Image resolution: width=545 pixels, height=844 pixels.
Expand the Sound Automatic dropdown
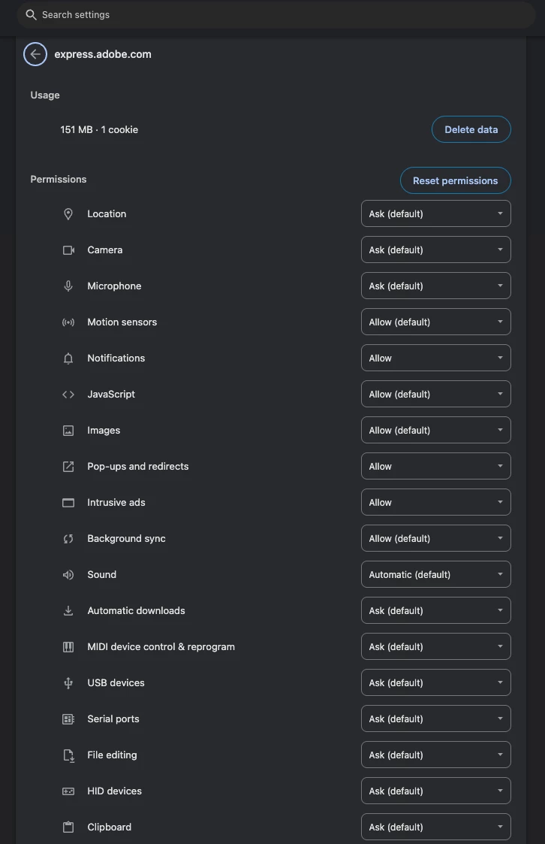pos(435,575)
